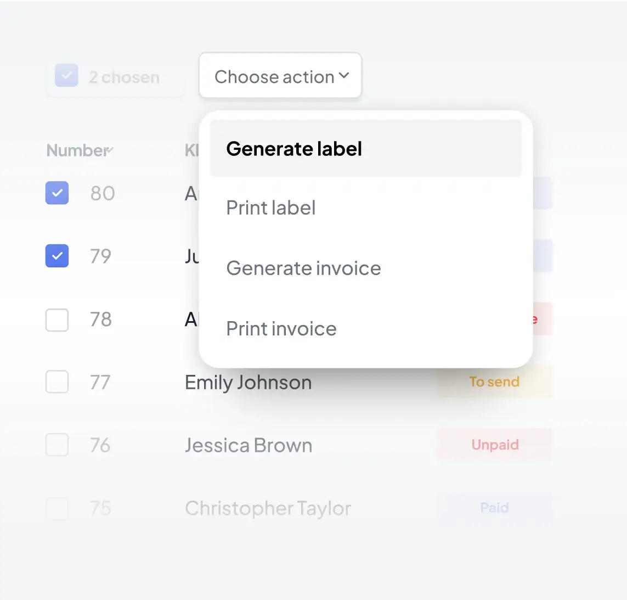Click Print invoice in the dropdown
Viewport: 627px width, 600px height.
(x=281, y=329)
